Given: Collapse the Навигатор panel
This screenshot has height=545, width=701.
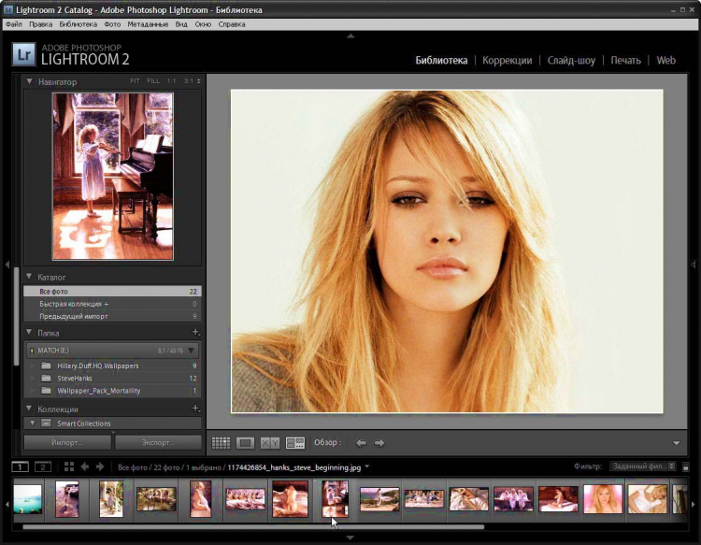Looking at the screenshot, I should tap(30, 82).
